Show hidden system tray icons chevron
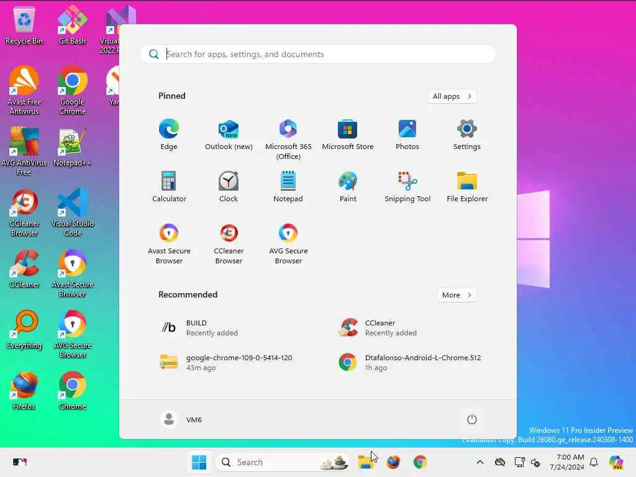The image size is (636, 477). 480,462
